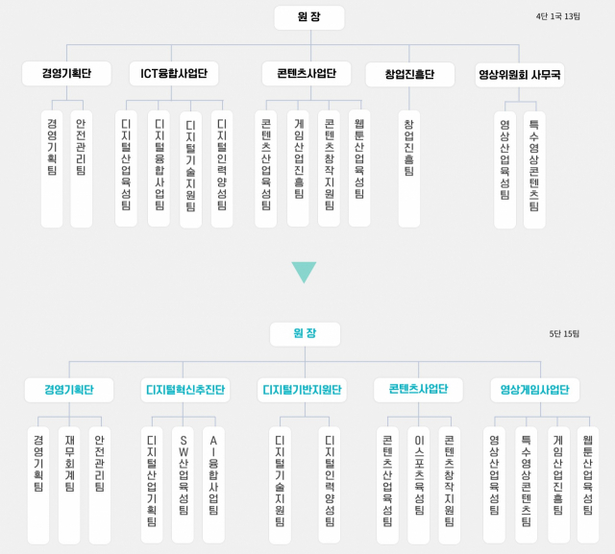Click 특수영상콘텐츠팀 under 영상게임사업단

(527, 485)
